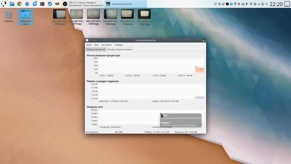
Task: Close the Системный монитор window
Action: coord(87,40)
